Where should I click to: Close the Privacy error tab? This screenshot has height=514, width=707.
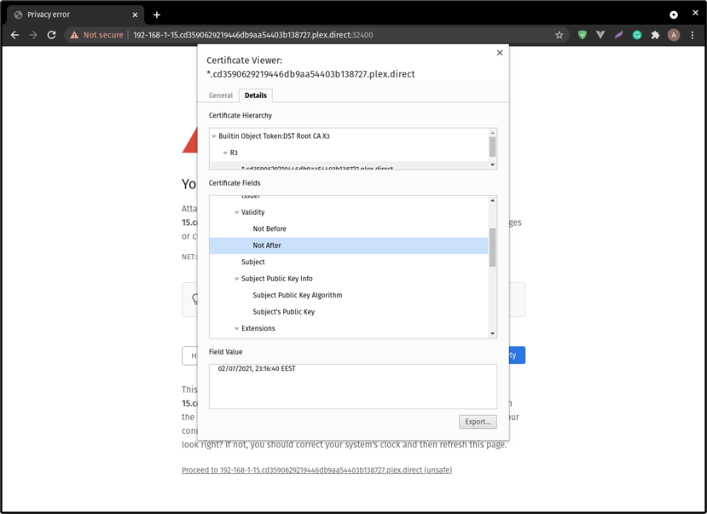pos(135,14)
